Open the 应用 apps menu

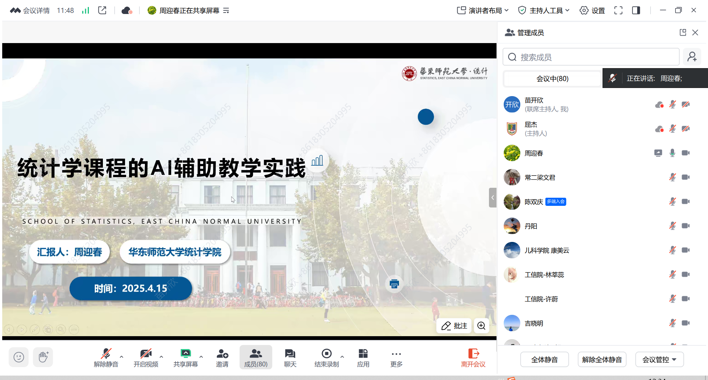click(363, 358)
